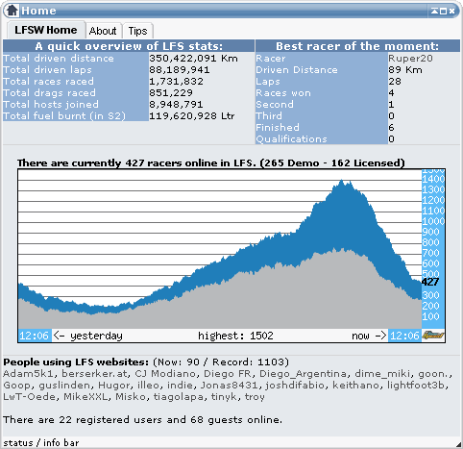
Task: Close the Home window
Action: coord(451,12)
